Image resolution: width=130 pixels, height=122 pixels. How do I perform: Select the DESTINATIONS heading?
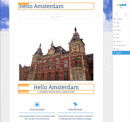click(75, 110)
